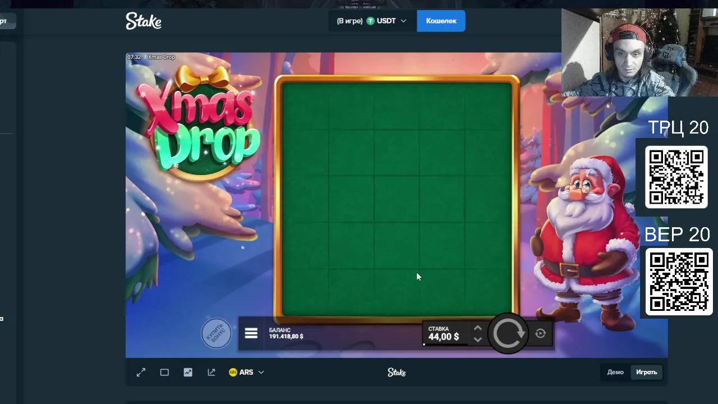Click the 44,00 $ stake amount

443,337
